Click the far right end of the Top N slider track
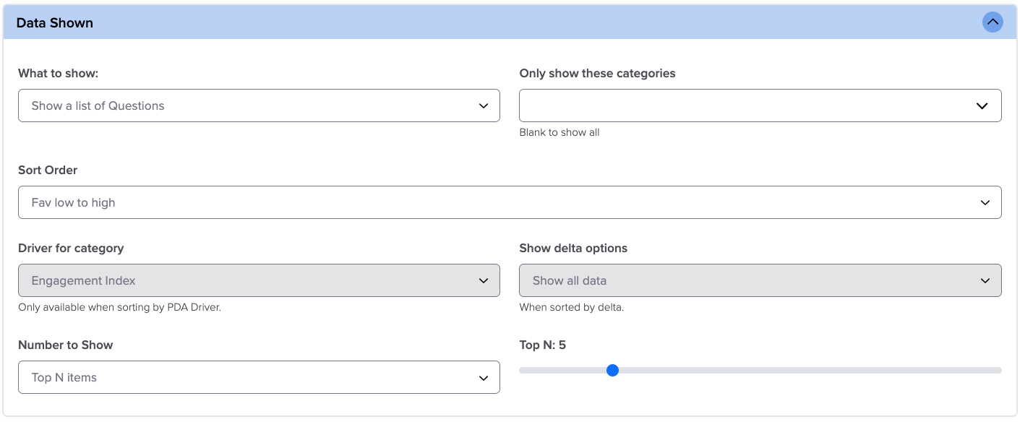 click(999, 371)
